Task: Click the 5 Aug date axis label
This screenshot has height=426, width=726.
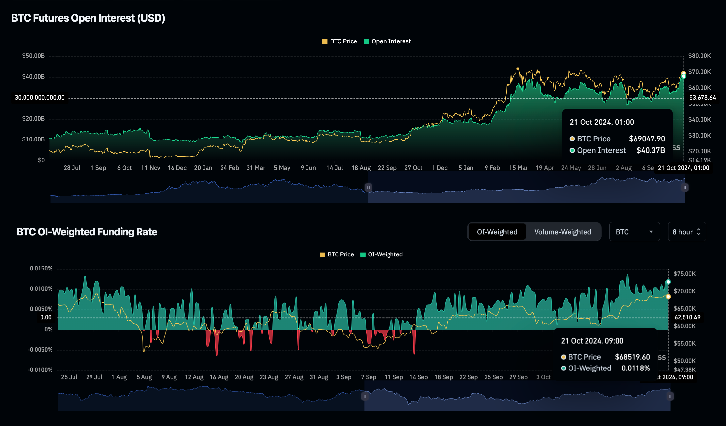Action: (x=144, y=377)
